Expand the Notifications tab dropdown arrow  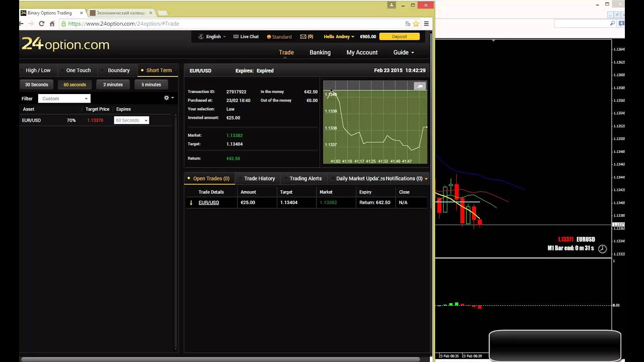click(x=426, y=178)
